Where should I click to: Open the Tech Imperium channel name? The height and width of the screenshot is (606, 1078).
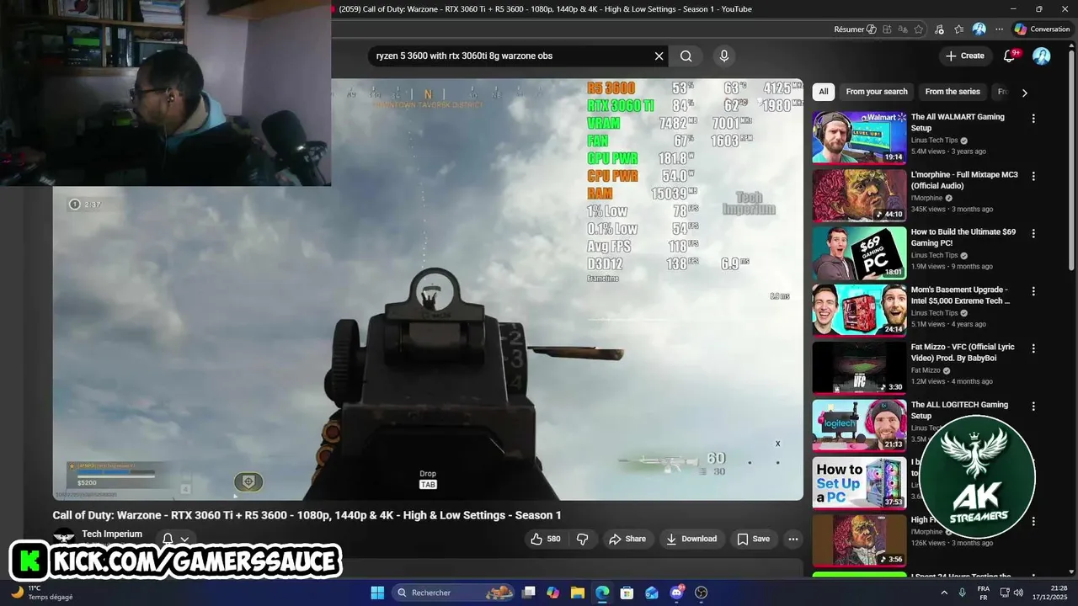tap(112, 534)
